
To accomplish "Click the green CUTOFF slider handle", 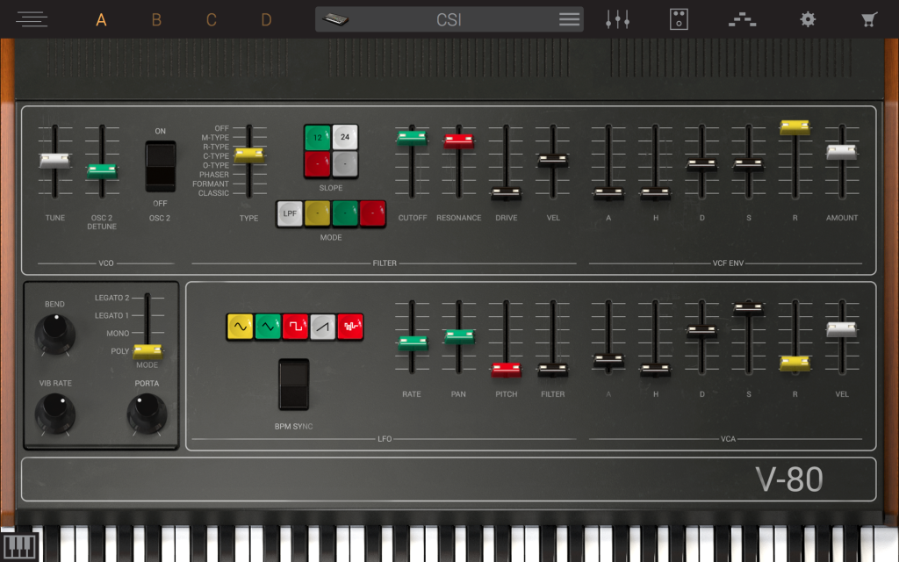I will click(412, 136).
